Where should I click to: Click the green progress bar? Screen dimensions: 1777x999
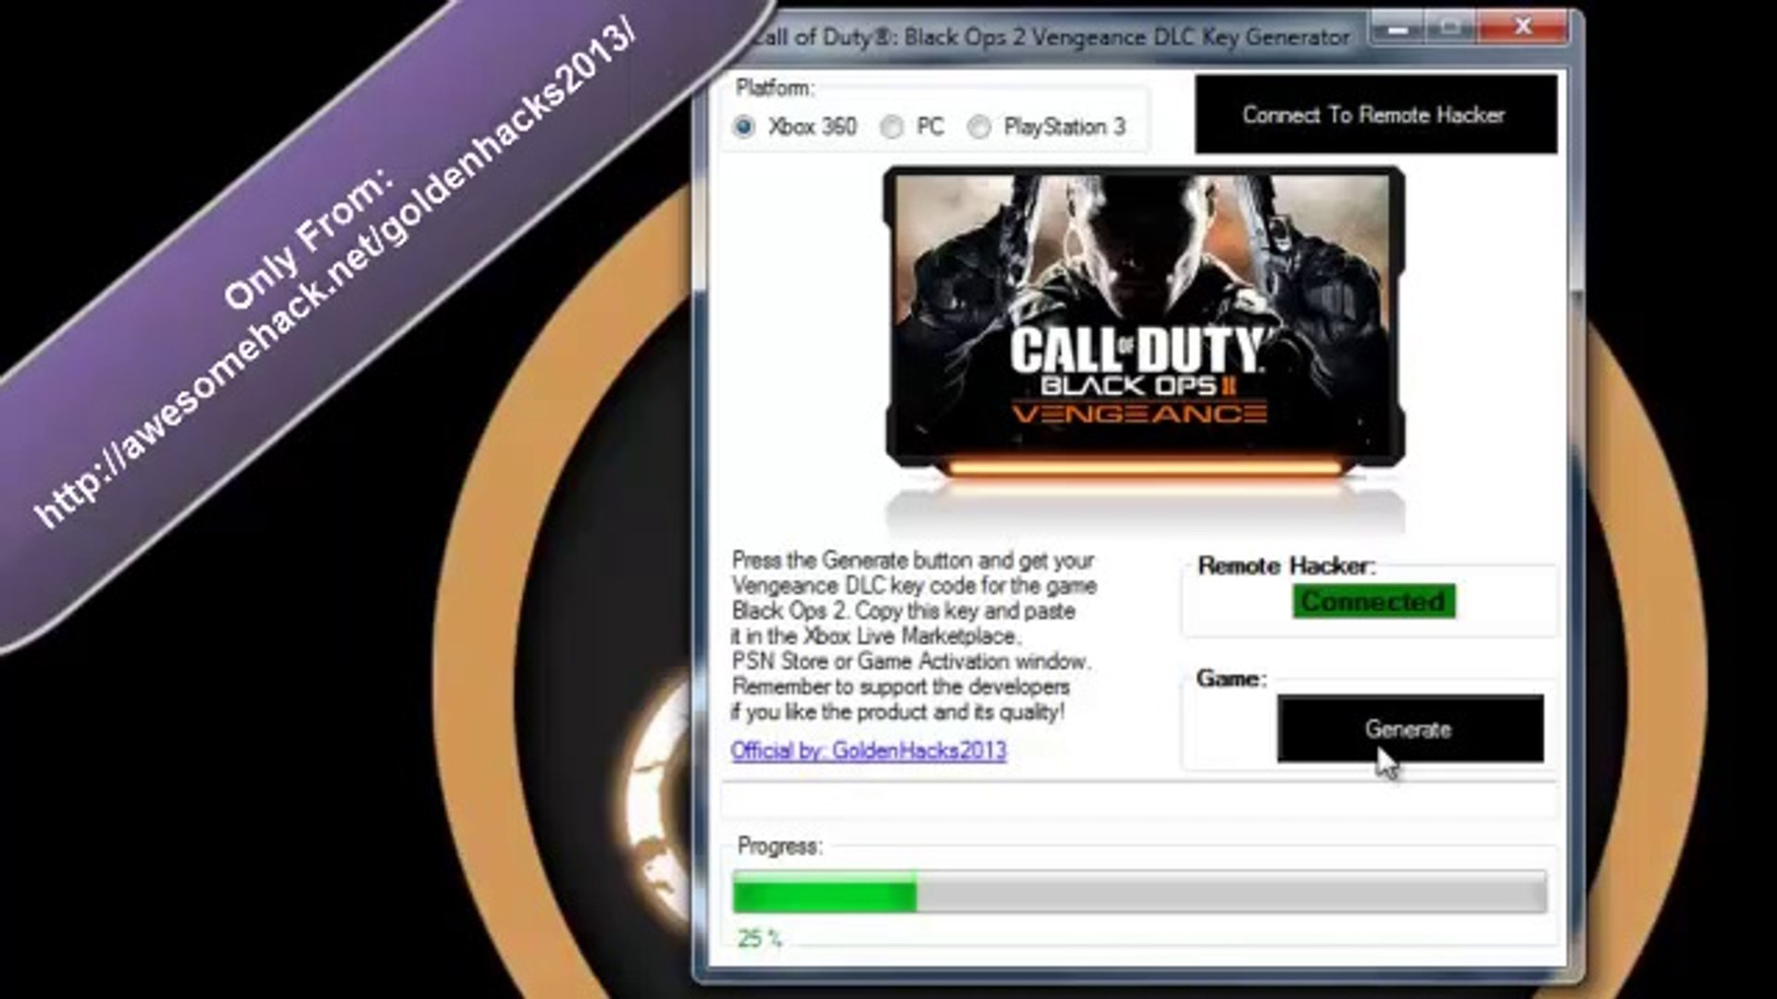pyautogui.click(x=1139, y=893)
